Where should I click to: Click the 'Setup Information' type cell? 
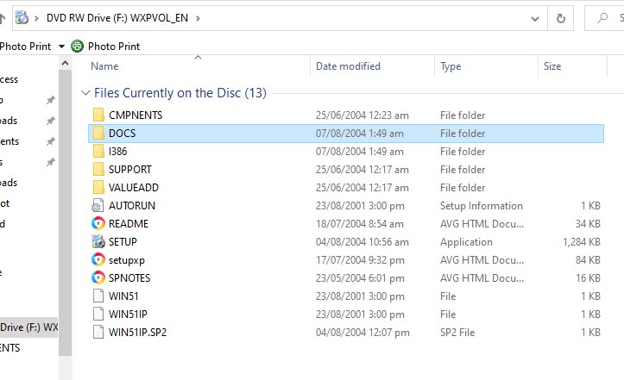coord(481,205)
